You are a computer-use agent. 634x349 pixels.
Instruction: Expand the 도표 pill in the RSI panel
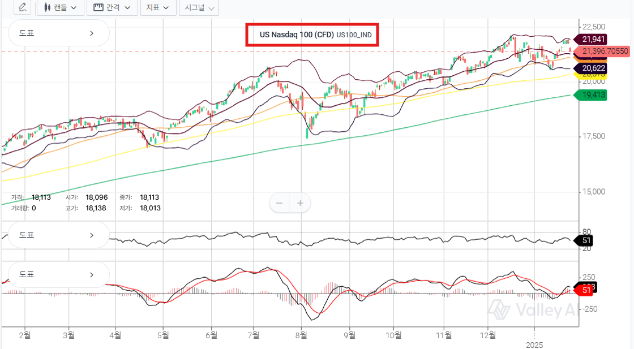click(58, 235)
